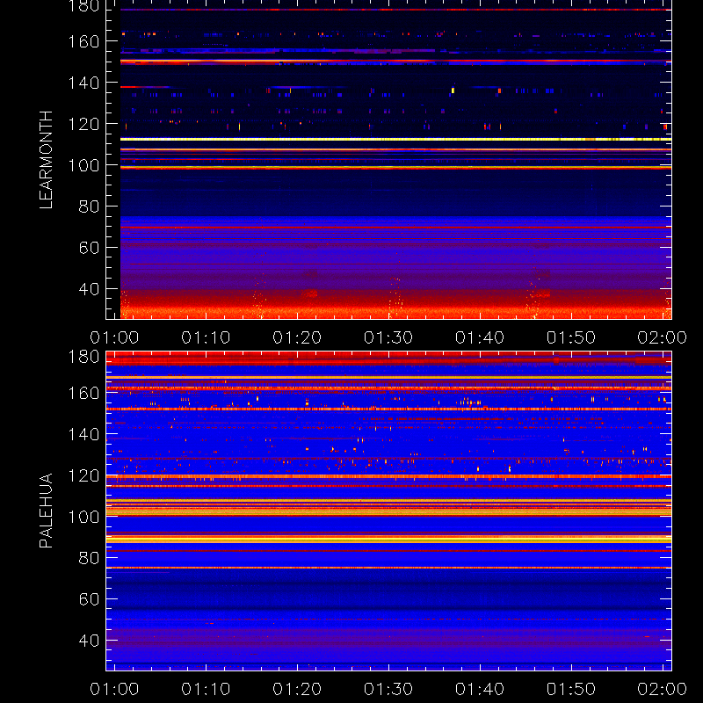Select the 120 frequency label on LEARMONTH plot
703x703 pixels.
coord(83,124)
